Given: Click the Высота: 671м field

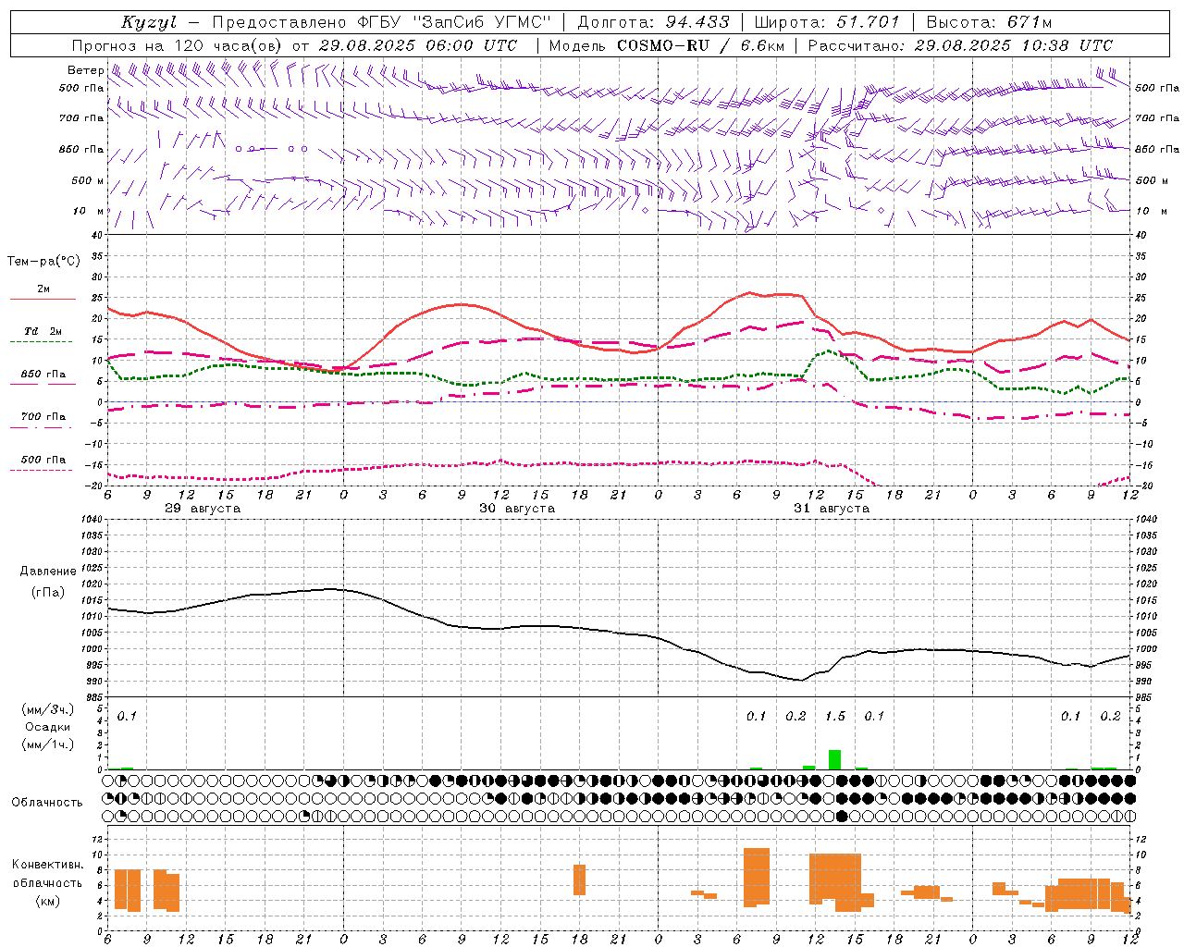Looking at the screenshot, I should coord(989,22).
